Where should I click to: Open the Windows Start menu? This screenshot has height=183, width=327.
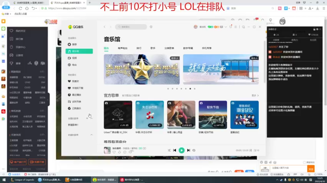pyautogui.click(x=4, y=180)
